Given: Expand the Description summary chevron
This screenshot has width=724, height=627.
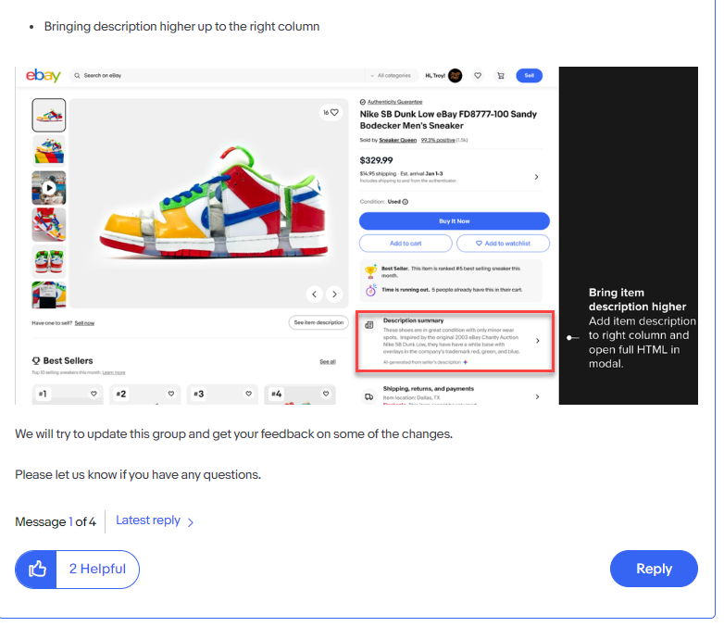Looking at the screenshot, I should [537, 341].
